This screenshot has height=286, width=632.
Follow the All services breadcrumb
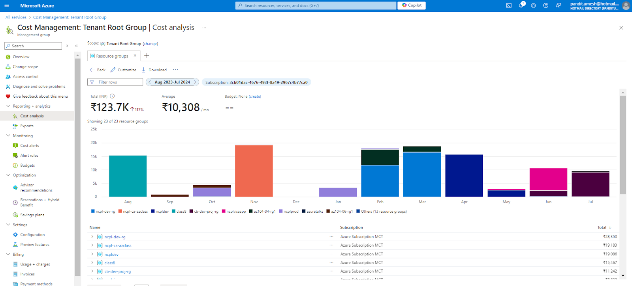pos(16,17)
